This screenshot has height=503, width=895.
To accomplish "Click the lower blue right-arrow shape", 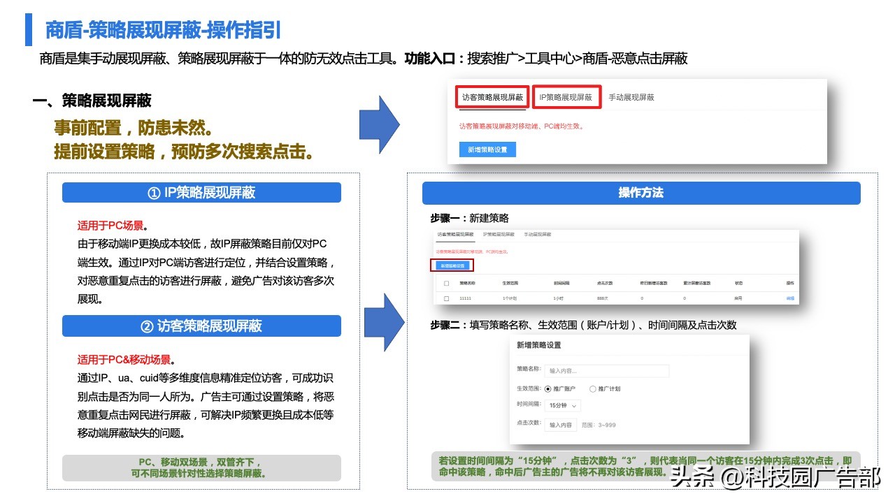I will click(x=384, y=321).
